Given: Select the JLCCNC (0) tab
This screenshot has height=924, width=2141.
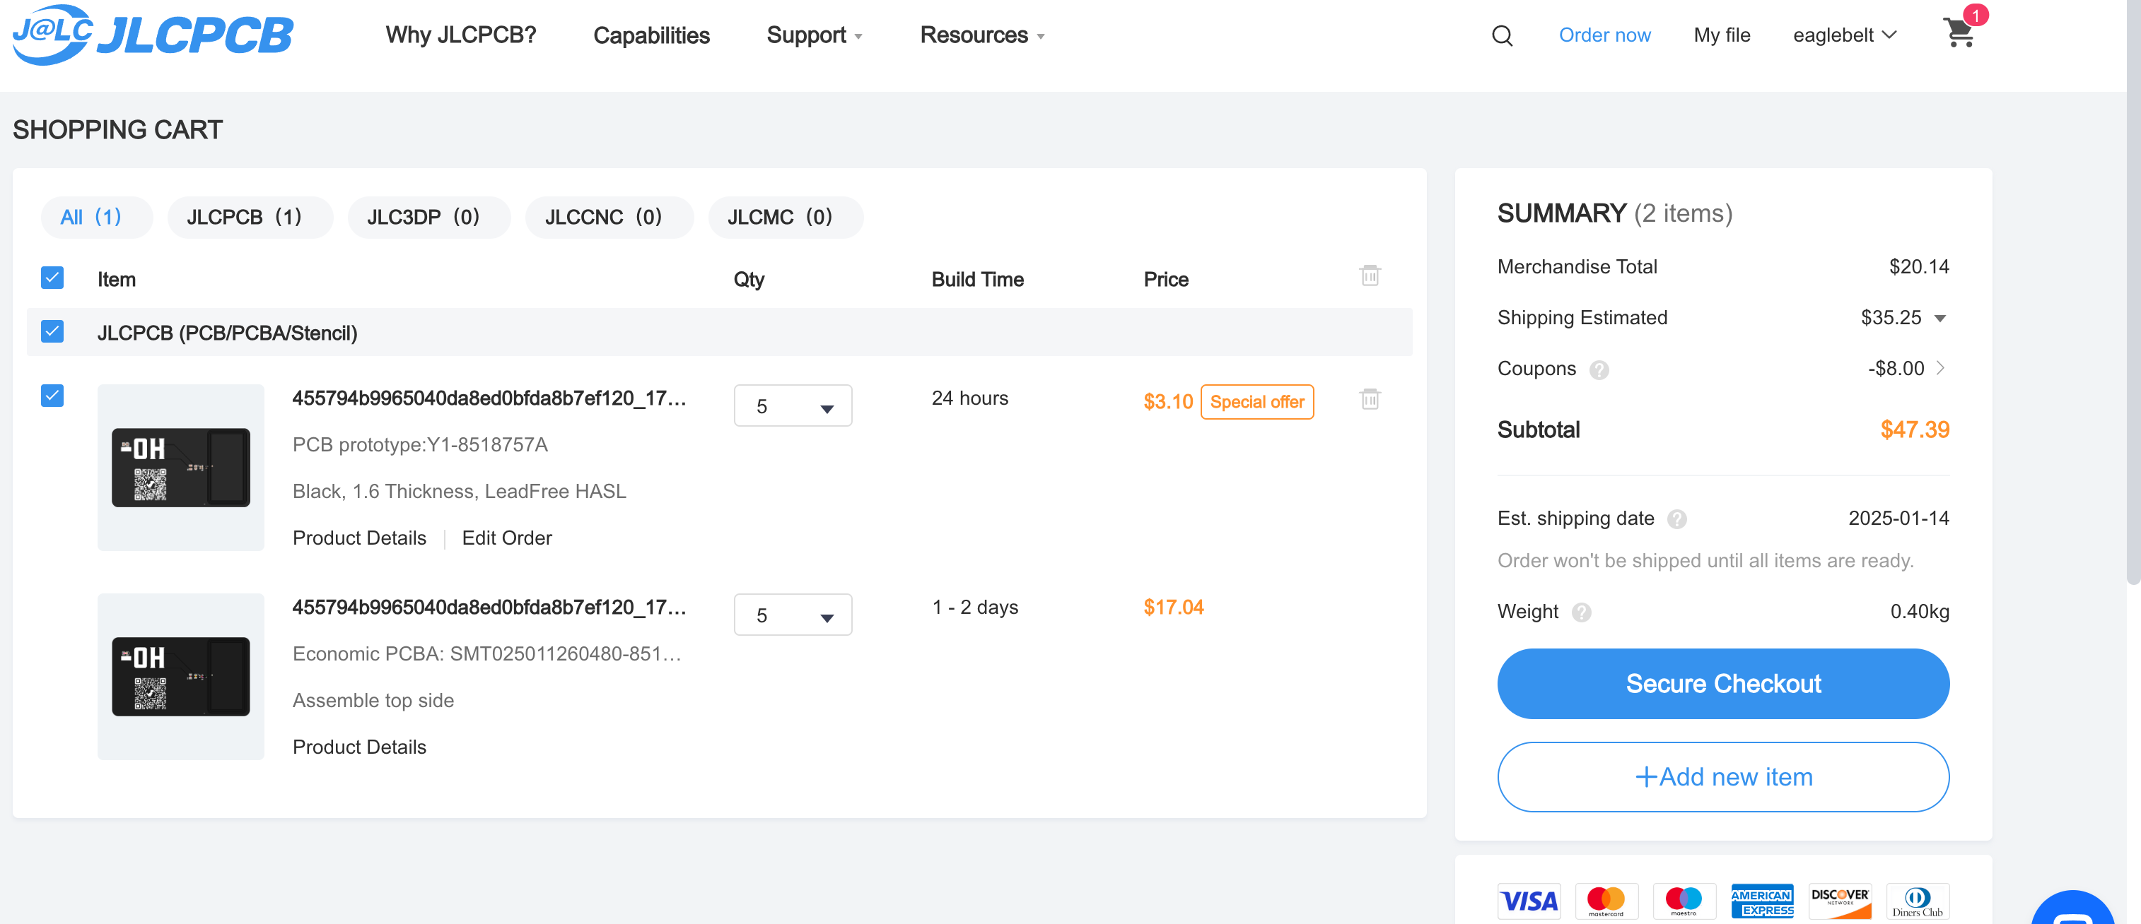Looking at the screenshot, I should click(609, 218).
